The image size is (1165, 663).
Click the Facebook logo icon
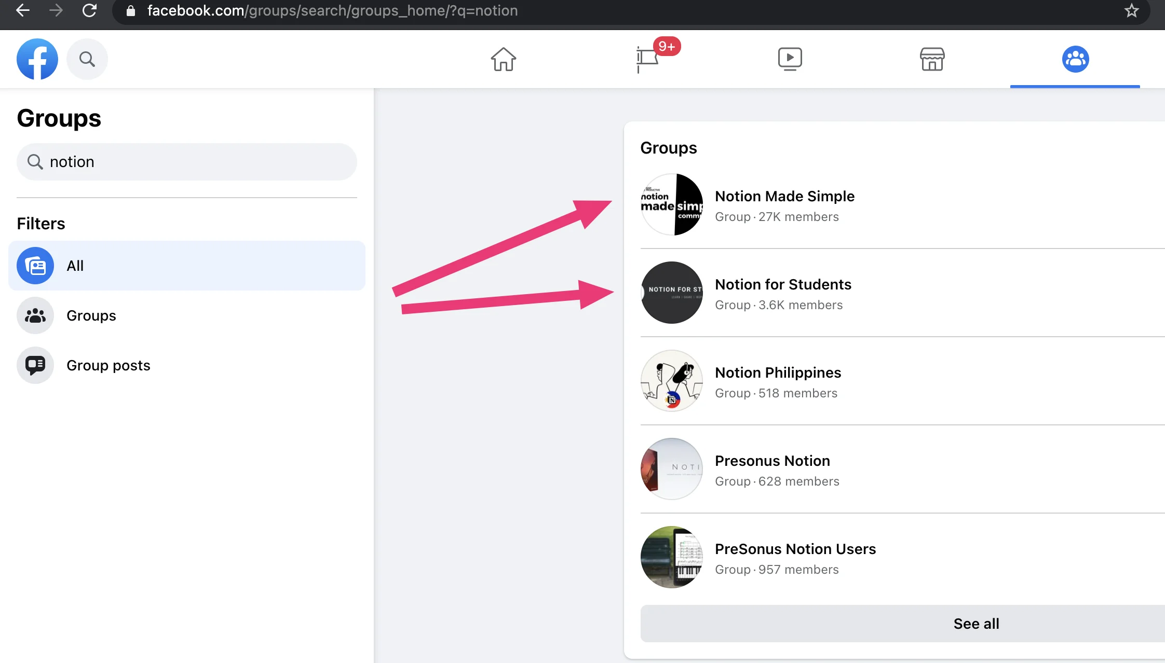click(37, 59)
